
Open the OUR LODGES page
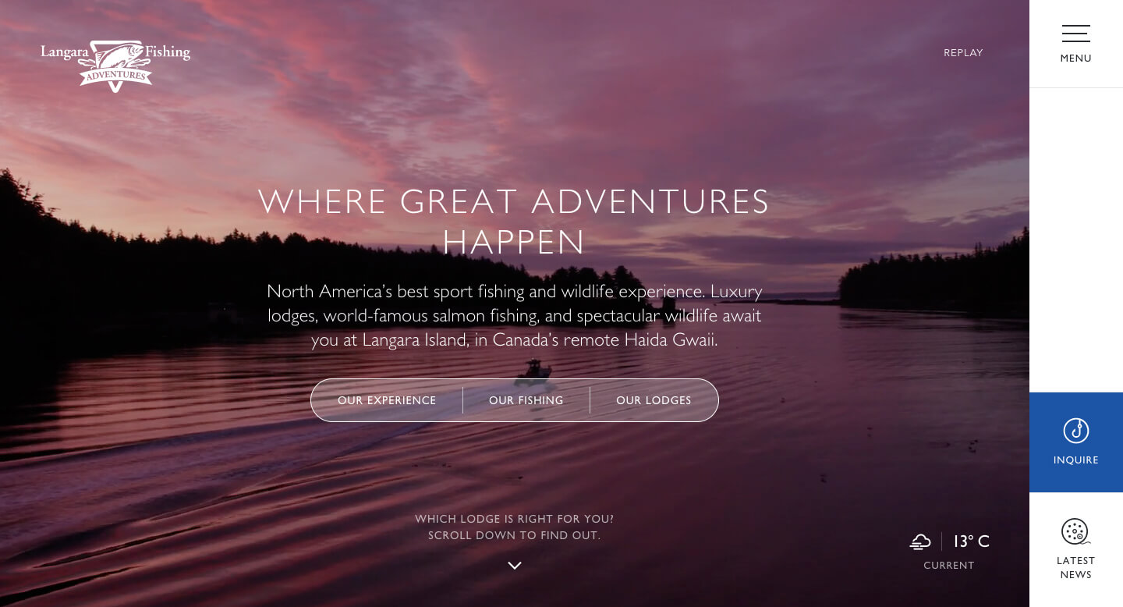click(x=654, y=400)
